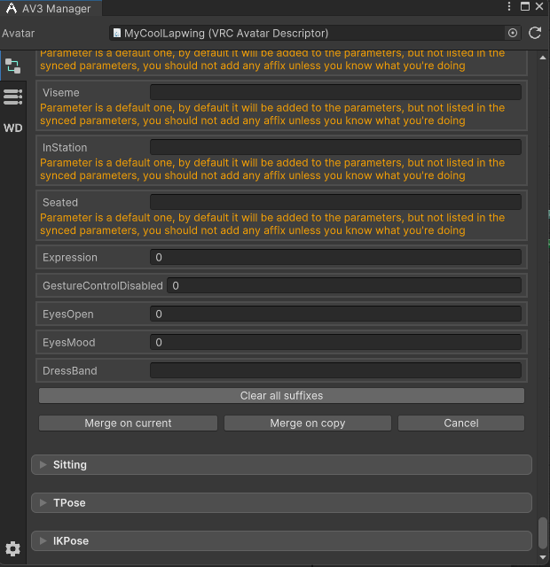Cancel the merge operation
Viewport: 550px width, 567px height.
[460, 423]
